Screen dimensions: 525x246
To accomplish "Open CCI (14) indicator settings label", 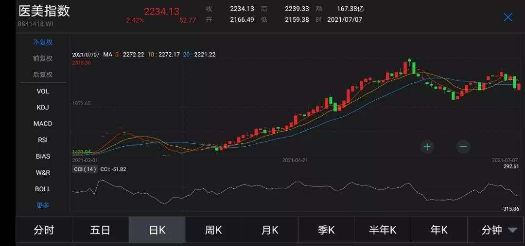I will (85, 169).
